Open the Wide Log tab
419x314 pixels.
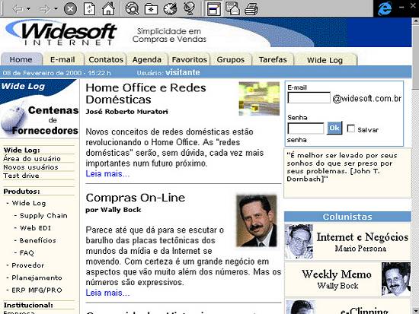325,60
